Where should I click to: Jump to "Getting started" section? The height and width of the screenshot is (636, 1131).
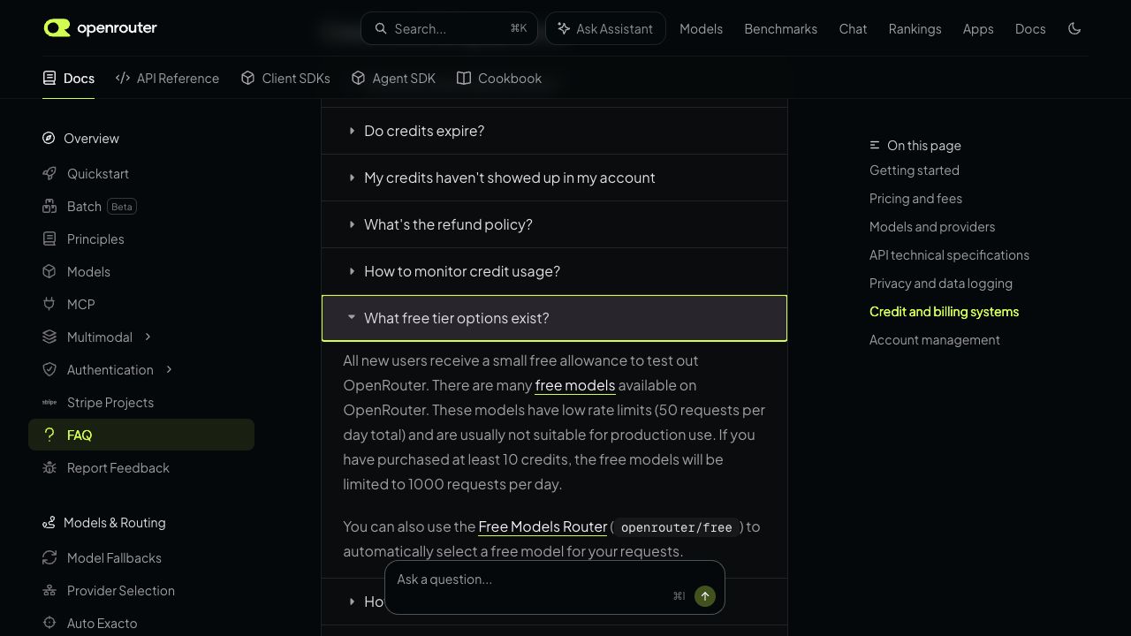tap(915, 170)
